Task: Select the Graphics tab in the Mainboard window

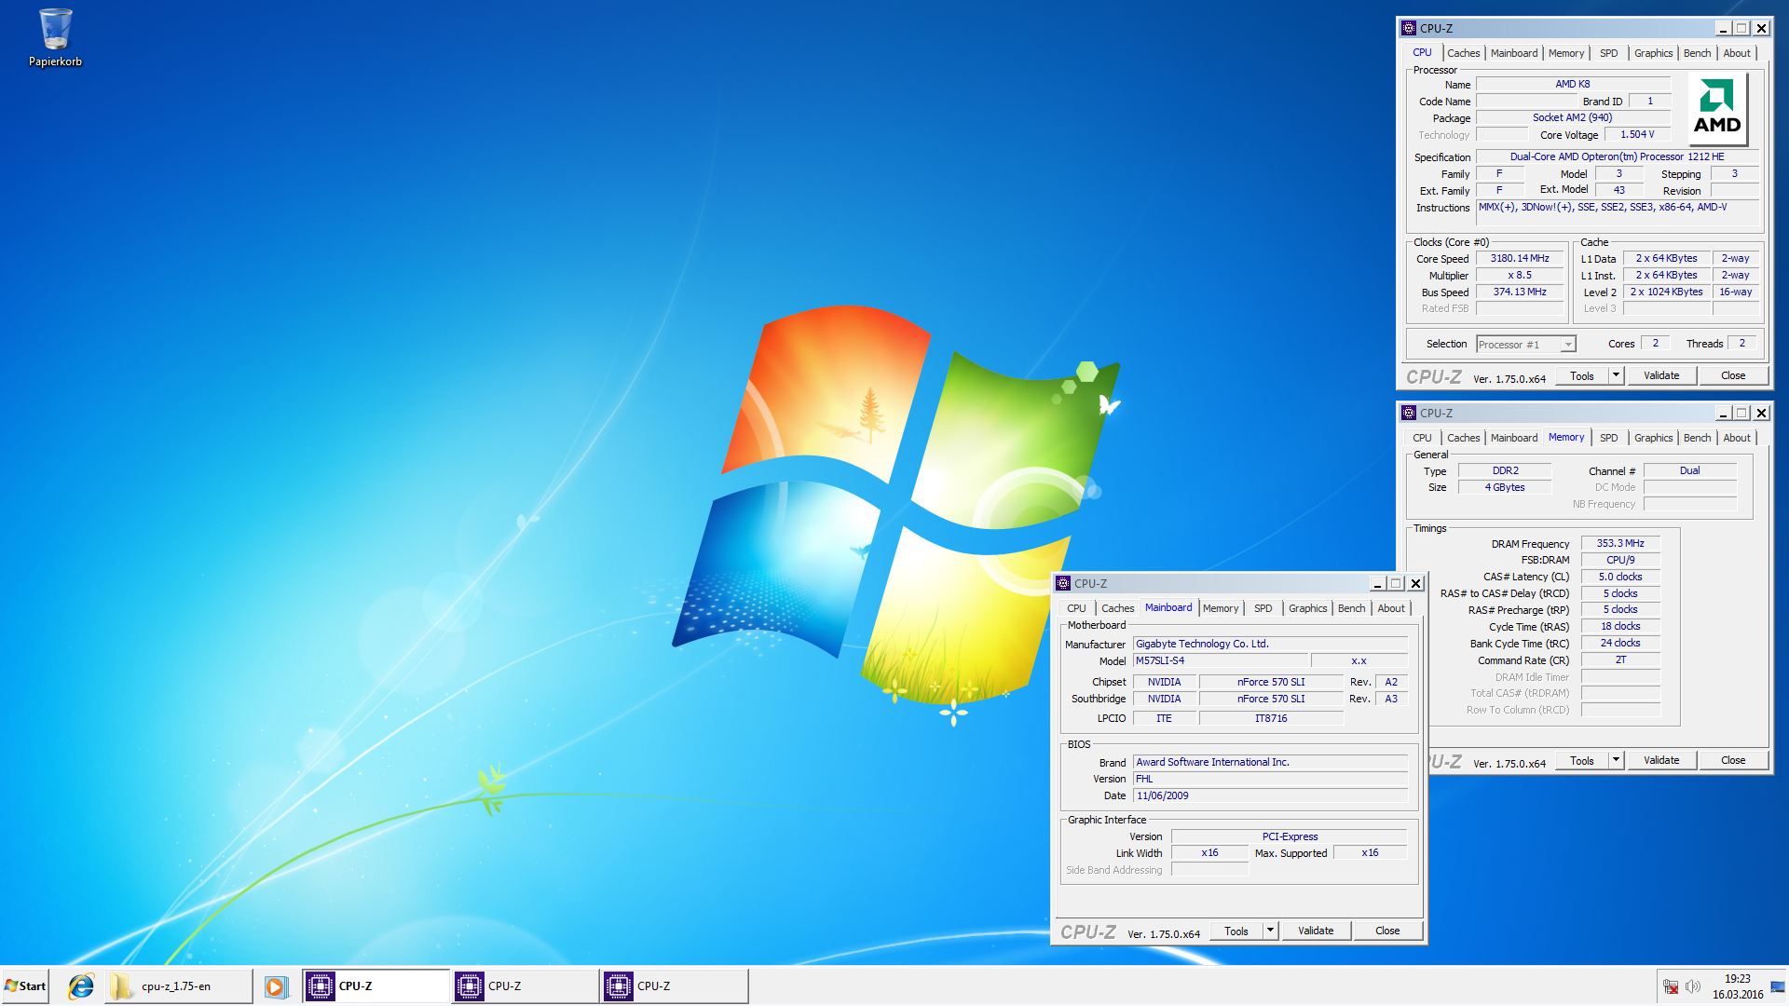Action: pos(1307,608)
